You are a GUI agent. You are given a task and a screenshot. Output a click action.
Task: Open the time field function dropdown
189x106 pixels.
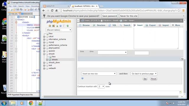(112, 52)
